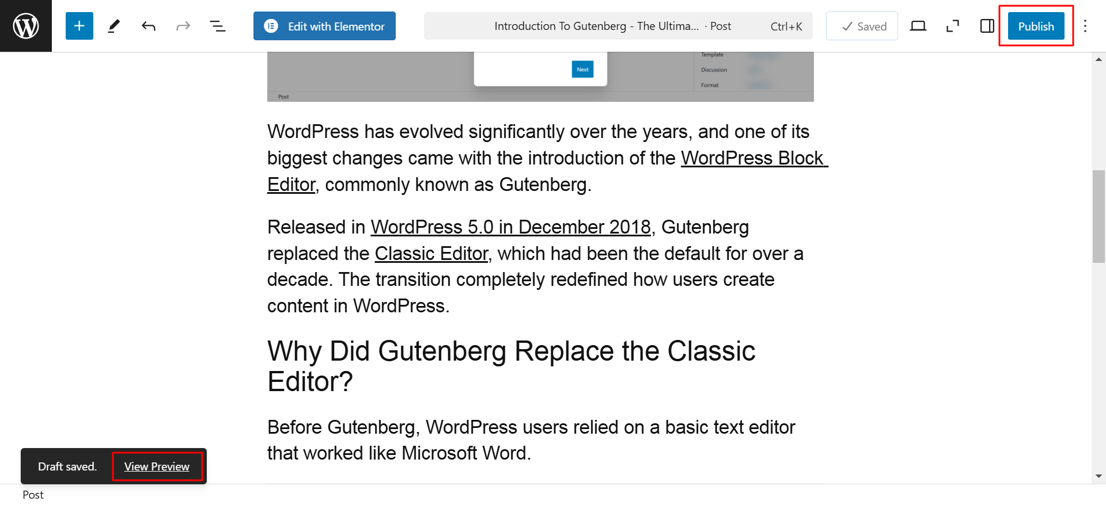Image resolution: width=1106 pixels, height=505 pixels.
Task: Click Edit with Elementor
Action: point(336,26)
